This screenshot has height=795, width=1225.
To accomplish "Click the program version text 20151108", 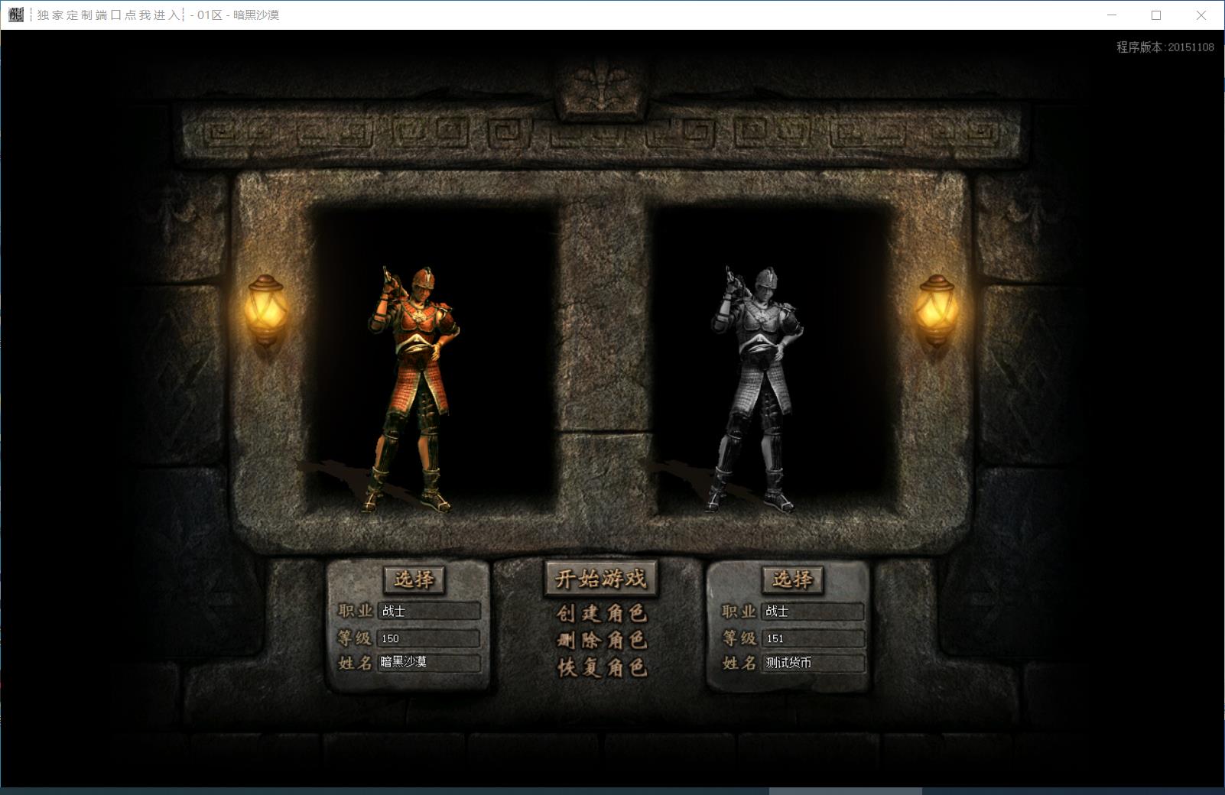I will [1165, 47].
